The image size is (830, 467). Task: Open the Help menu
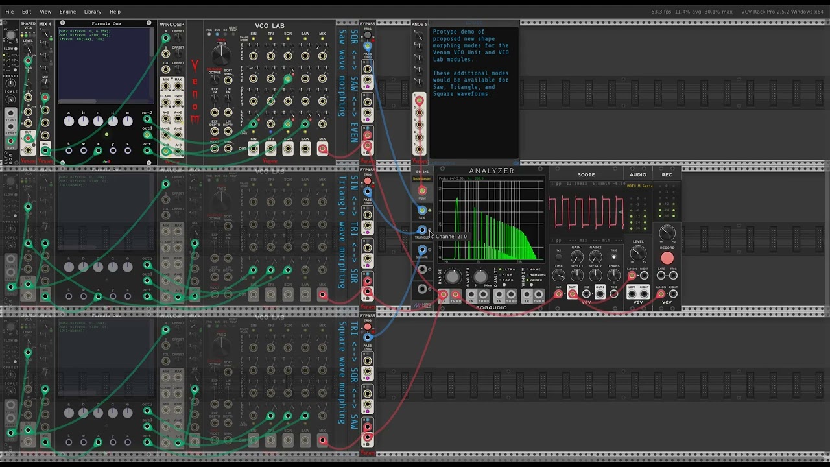click(115, 12)
